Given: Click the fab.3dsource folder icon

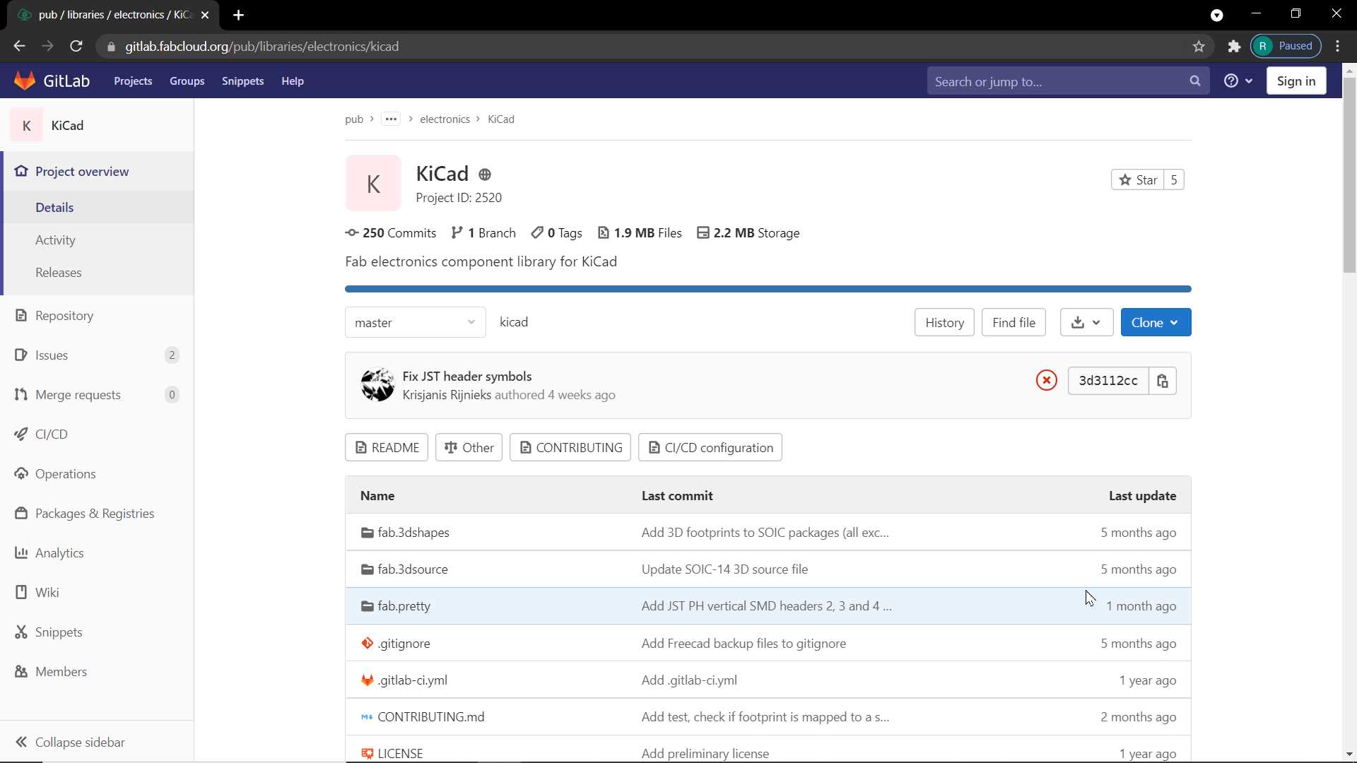Looking at the screenshot, I should coord(367,569).
